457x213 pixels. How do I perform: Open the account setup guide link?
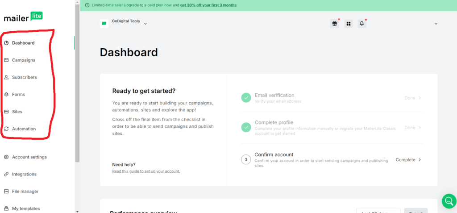[146, 171]
